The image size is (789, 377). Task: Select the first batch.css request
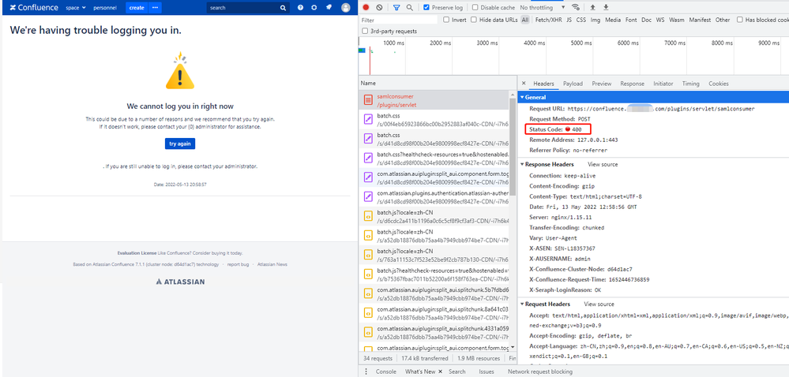tap(435, 120)
